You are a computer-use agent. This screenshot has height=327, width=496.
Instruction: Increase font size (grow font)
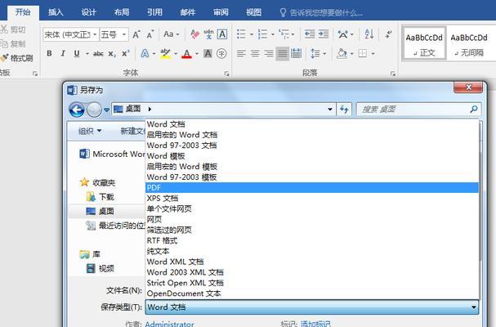point(136,34)
